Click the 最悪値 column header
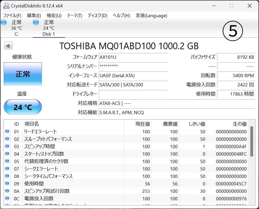 [165, 124]
